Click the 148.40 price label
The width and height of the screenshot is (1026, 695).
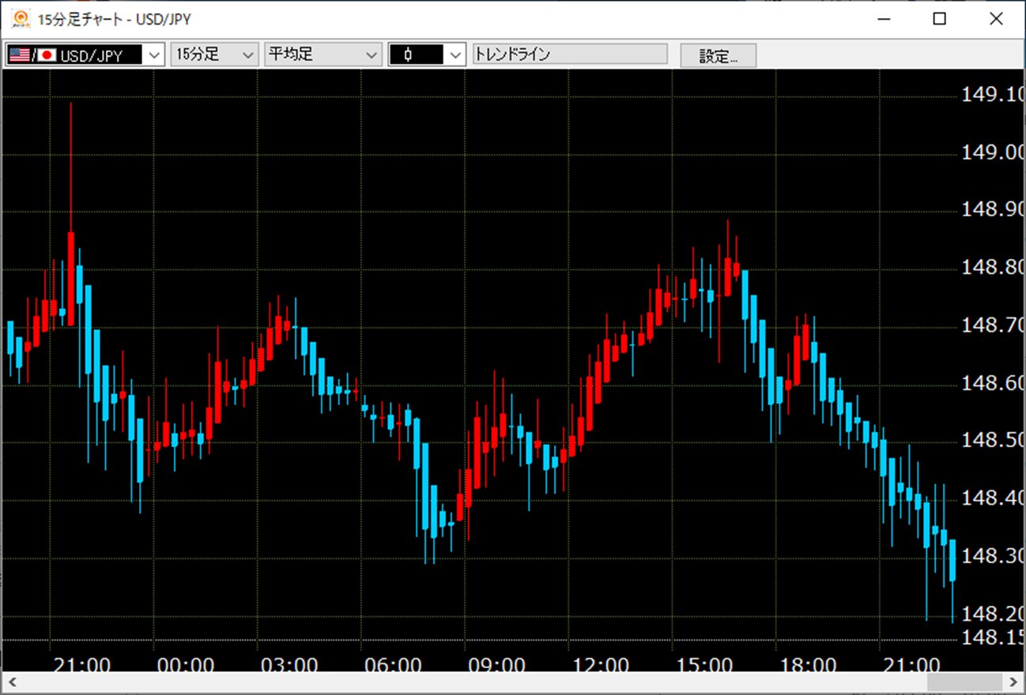(x=993, y=498)
